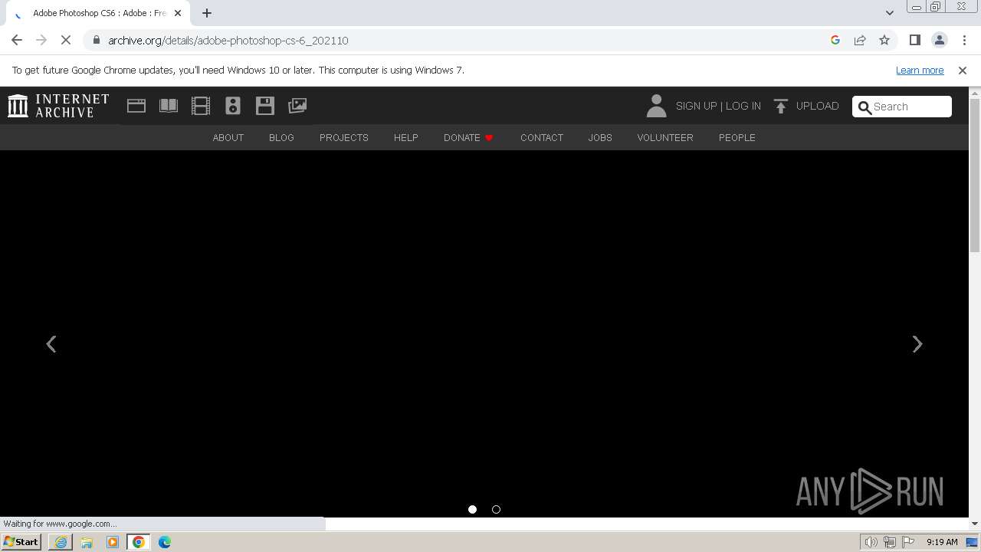Stop loading the page
The width and height of the screenshot is (981, 552).
[x=66, y=40]
